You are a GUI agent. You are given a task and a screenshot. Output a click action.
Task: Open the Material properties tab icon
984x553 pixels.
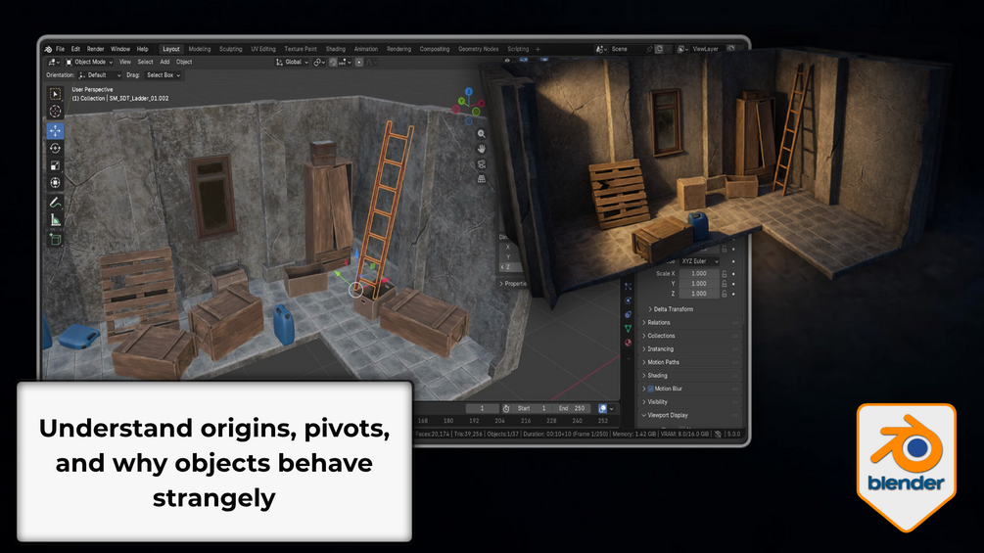629,343
